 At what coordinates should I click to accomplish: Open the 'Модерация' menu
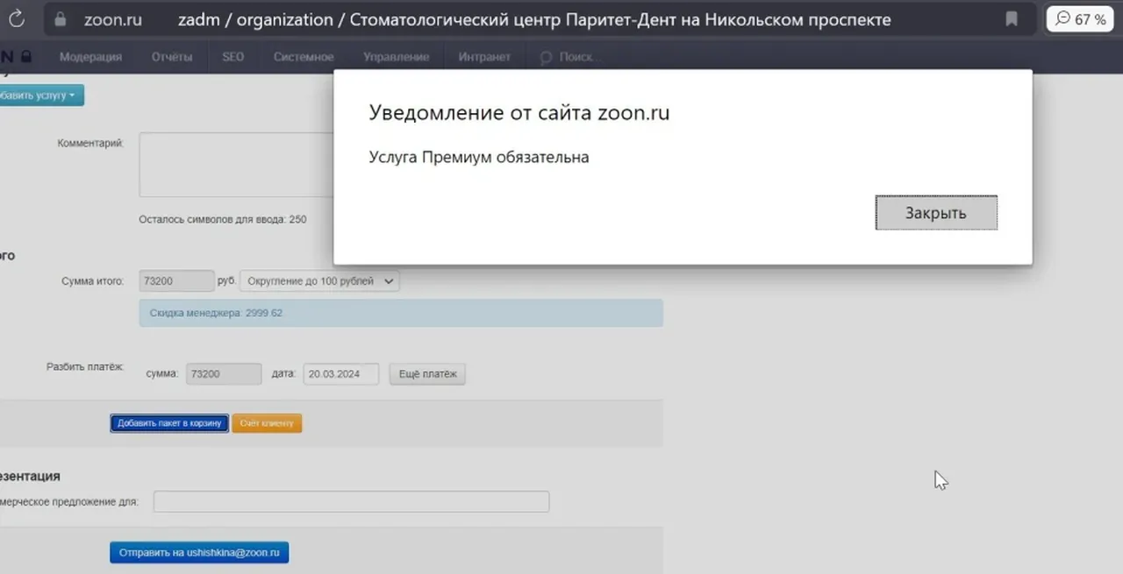[x=90, y=57]
